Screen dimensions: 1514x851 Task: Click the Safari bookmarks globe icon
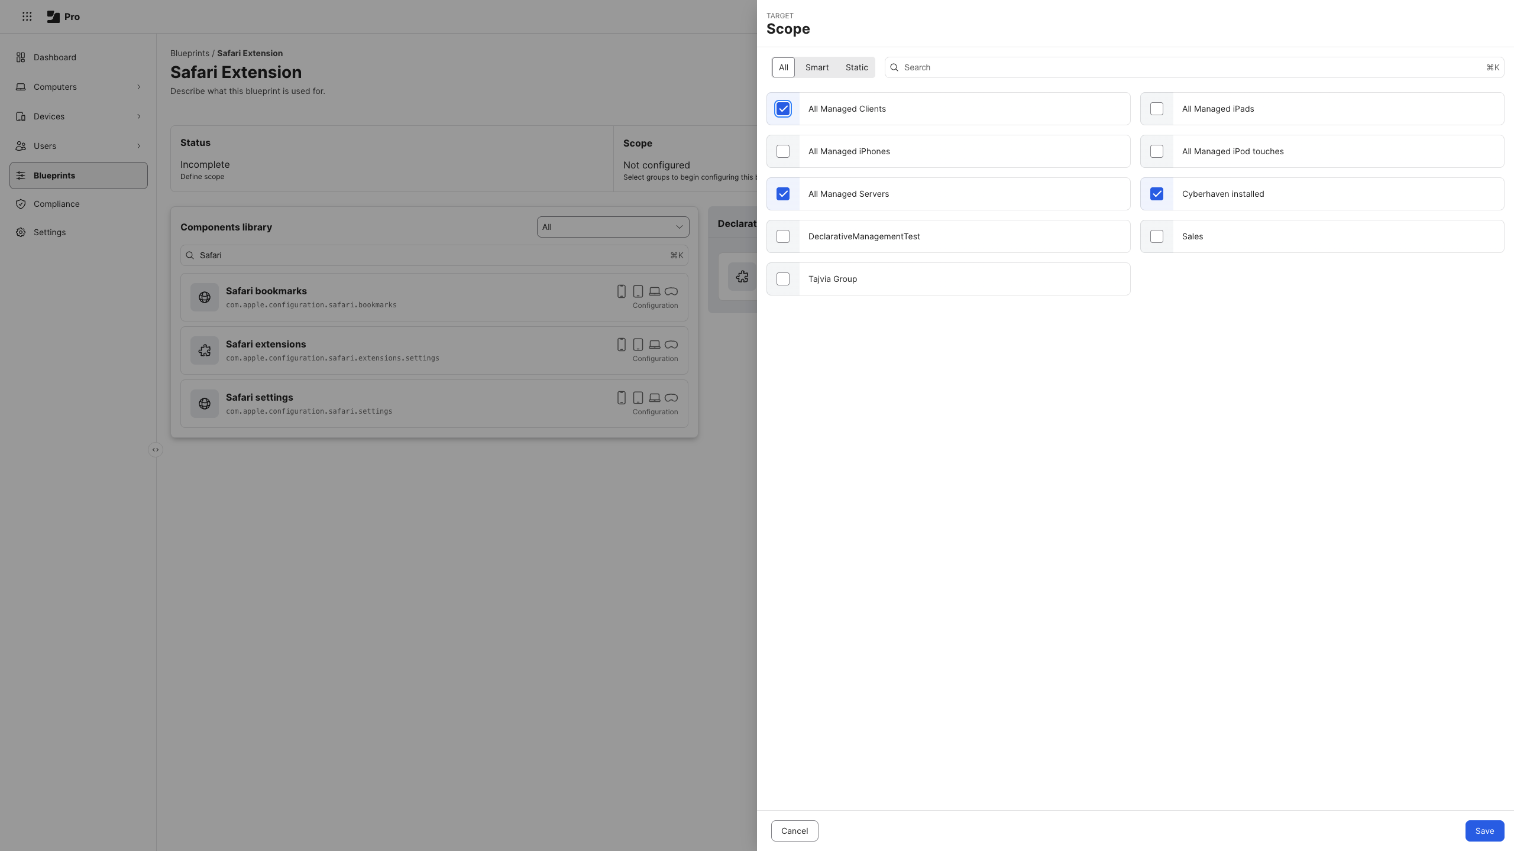tap(205, 297)
